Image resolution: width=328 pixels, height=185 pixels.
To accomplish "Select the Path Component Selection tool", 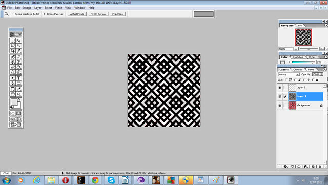I will pyautogui.click(x=13, y=78).
